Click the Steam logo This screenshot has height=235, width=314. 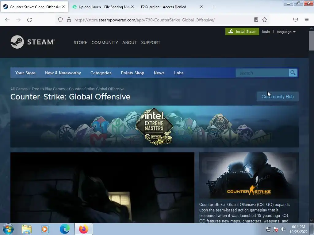tap(33, 42)
